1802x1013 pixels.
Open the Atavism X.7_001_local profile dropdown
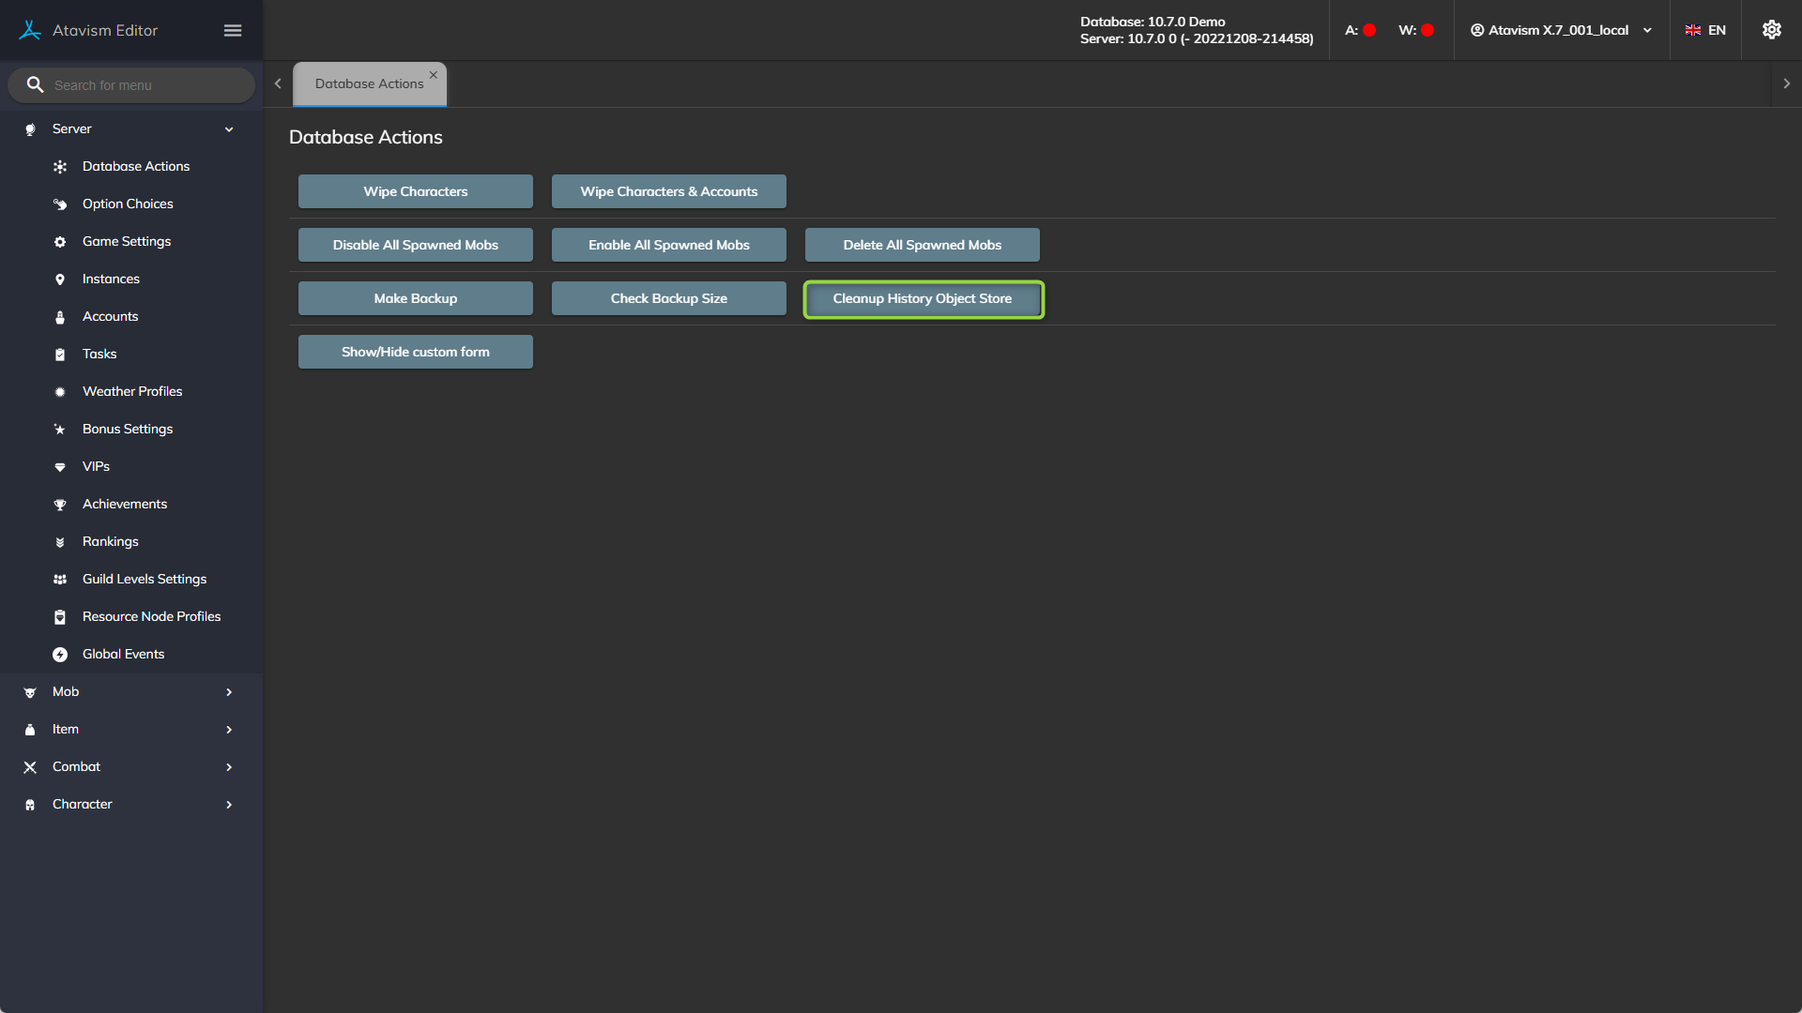[1561, 30]
